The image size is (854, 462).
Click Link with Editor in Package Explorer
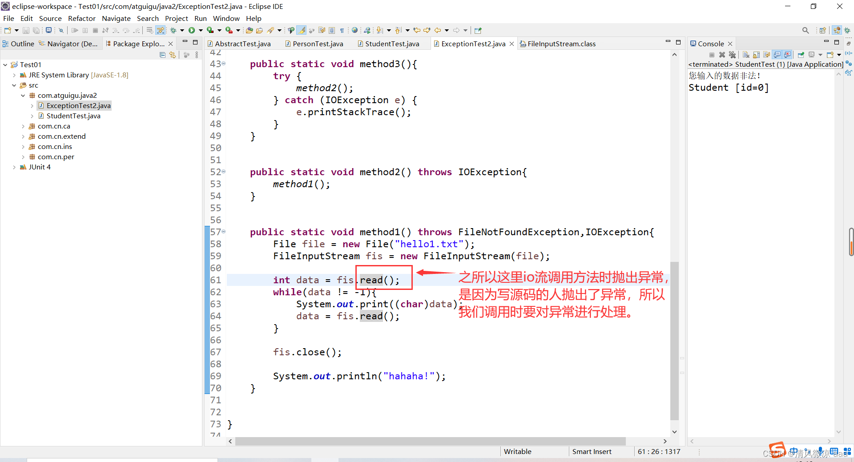[173, 55]
